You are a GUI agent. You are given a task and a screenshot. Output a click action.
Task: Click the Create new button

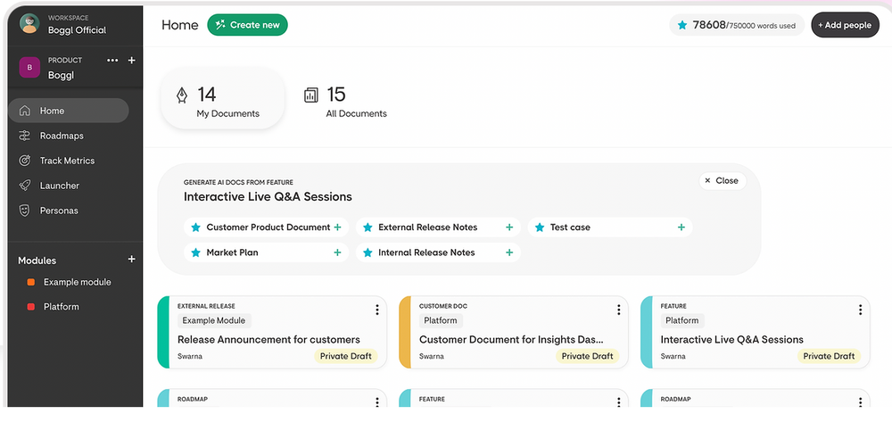point(247,25)
